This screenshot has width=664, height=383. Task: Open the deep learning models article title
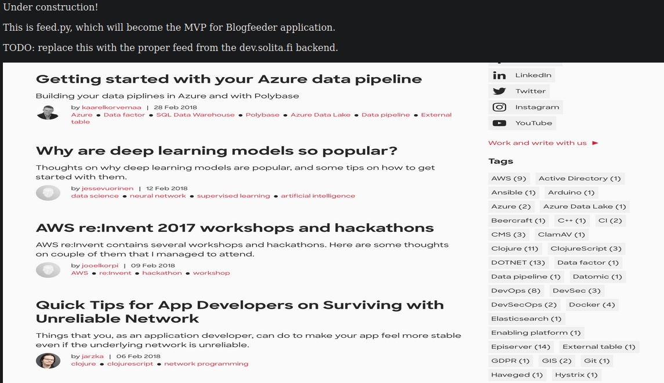coord(216,151)
